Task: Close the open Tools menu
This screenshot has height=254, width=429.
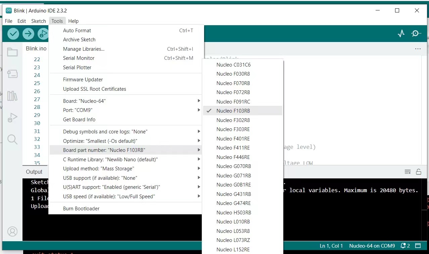Action: click(x=57, y=21)
